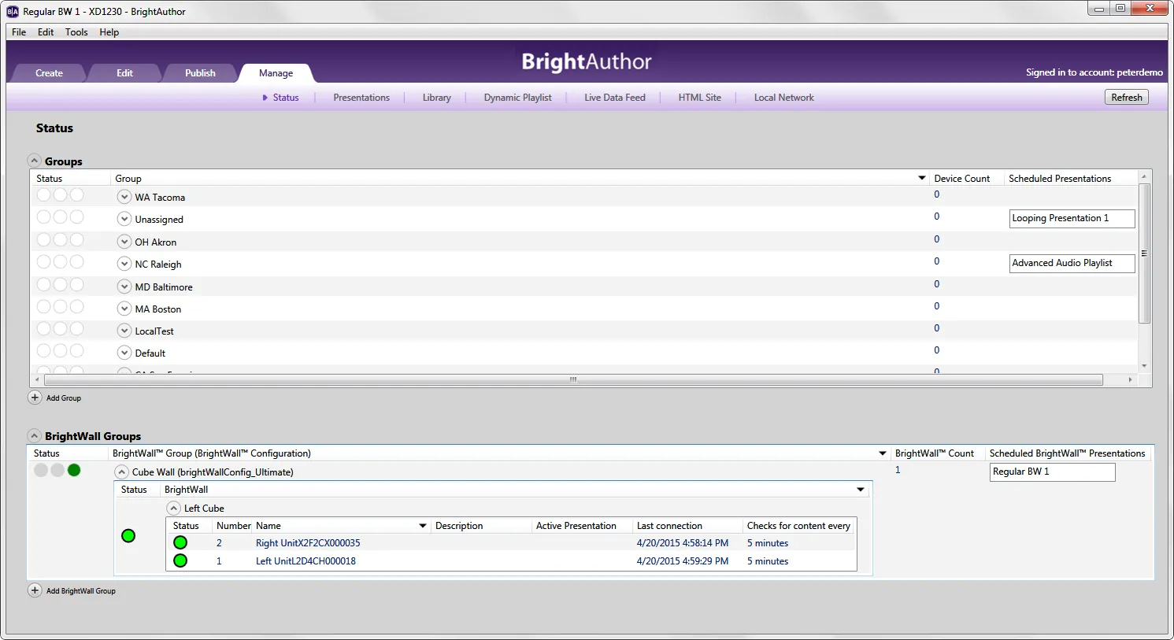Click the Groups list vertical scrollbar thumb
This screenshot has height=640, width=1174.
(1144, 253)
